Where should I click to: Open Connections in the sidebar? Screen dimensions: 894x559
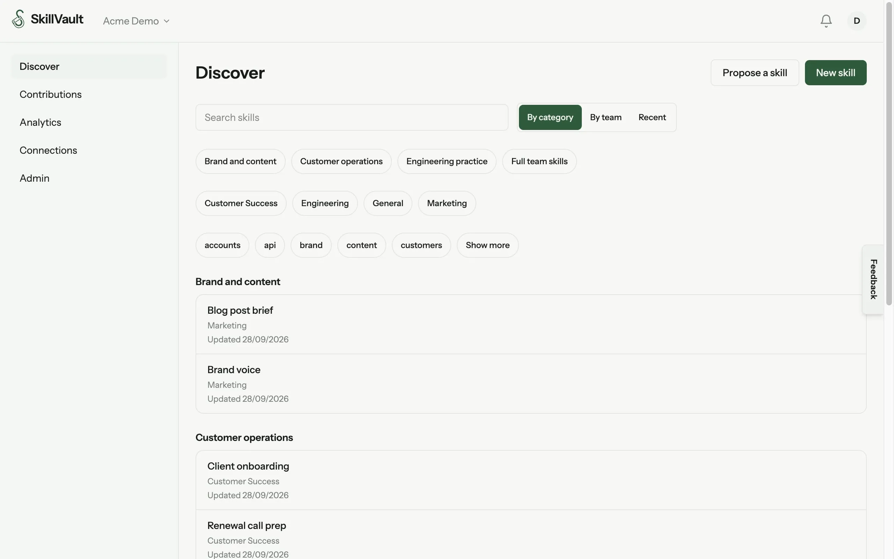click(89, 150)
